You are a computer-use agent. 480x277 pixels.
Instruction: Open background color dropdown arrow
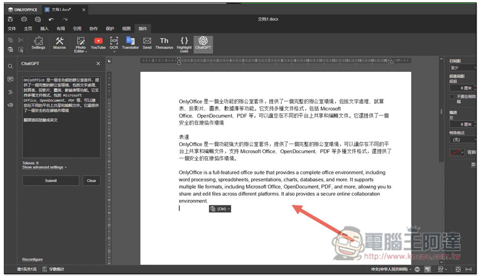(462, 153)
